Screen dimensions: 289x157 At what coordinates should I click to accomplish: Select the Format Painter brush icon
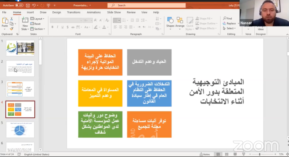tap(12, 29)
